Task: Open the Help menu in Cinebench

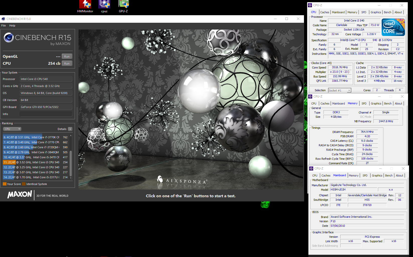Action: tap(12, 25)
